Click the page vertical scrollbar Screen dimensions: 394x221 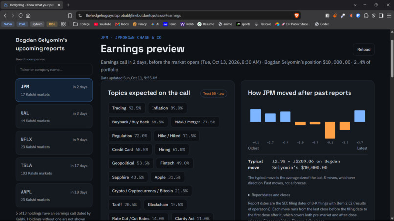coord(392,59)
